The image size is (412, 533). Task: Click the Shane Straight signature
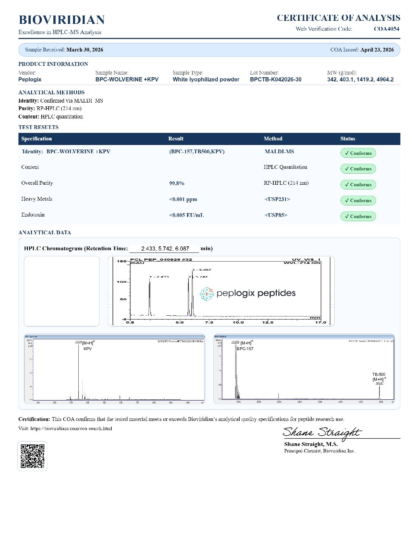tap(322, 433)
